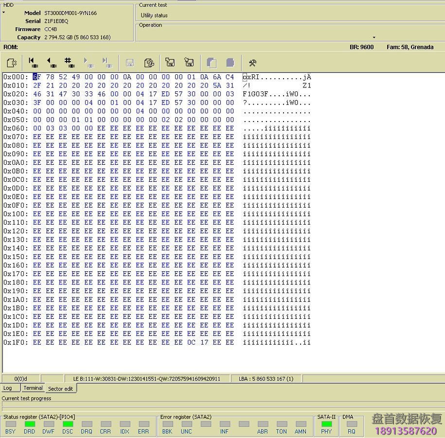Open the Operation dropdown
The height and width of the screenshot is (438, 445).
tap(374, 37)
